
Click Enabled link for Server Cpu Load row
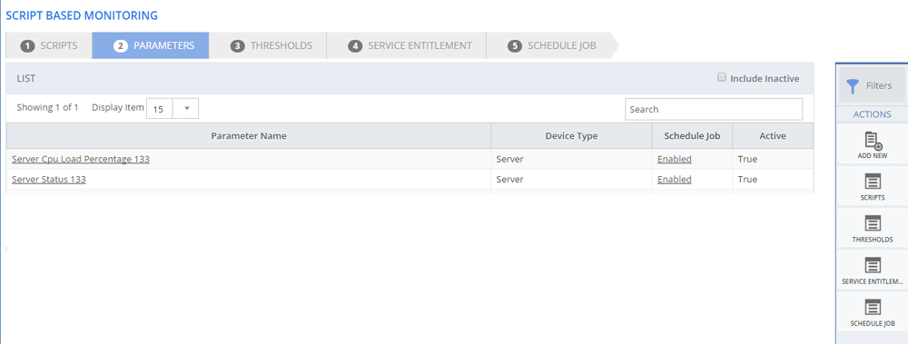pyautogui.click(x=674, y=159)
